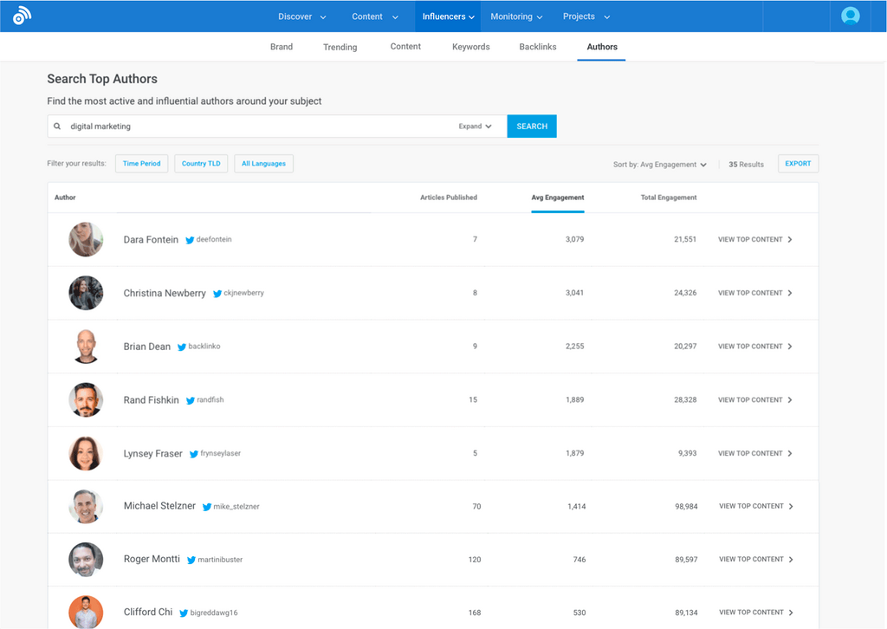View top content for Christina Newberry

755,293
